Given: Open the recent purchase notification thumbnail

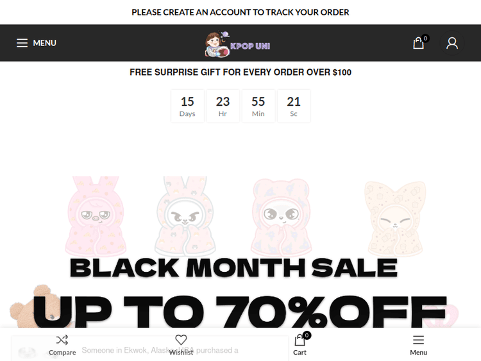Looking at the screenshot, I should click(27, 351).
